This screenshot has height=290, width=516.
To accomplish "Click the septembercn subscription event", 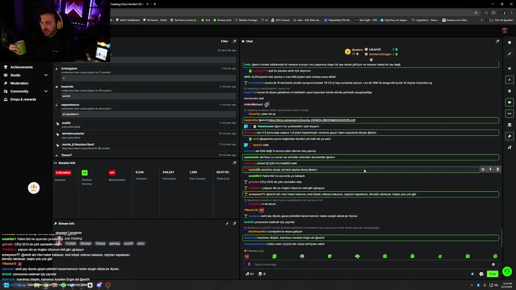I will (146, 110).
